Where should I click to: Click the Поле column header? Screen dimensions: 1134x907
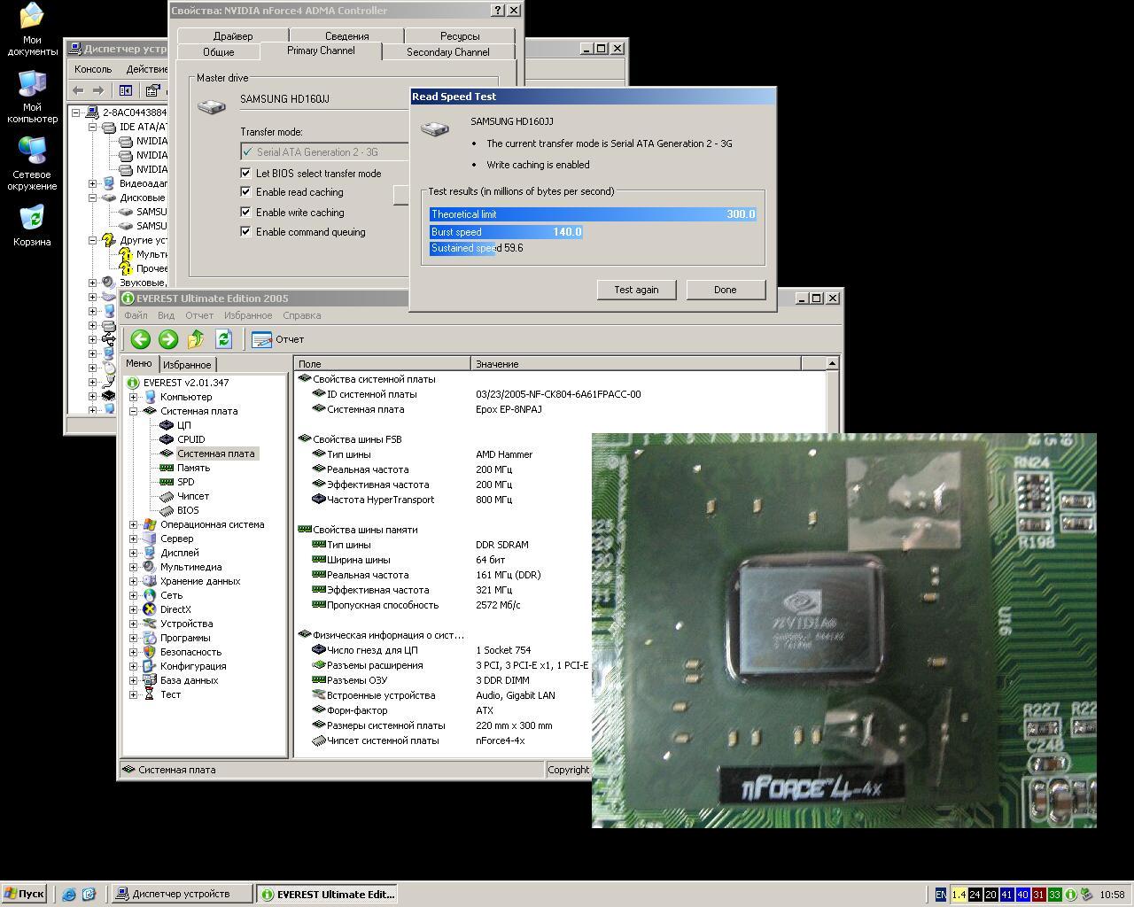[382, 363]
